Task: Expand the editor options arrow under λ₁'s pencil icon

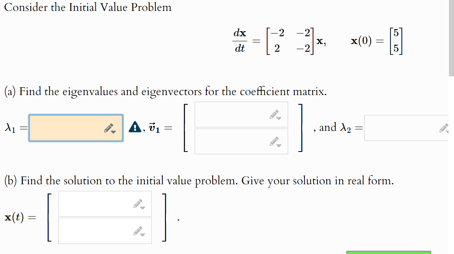Action: [114, 132]
